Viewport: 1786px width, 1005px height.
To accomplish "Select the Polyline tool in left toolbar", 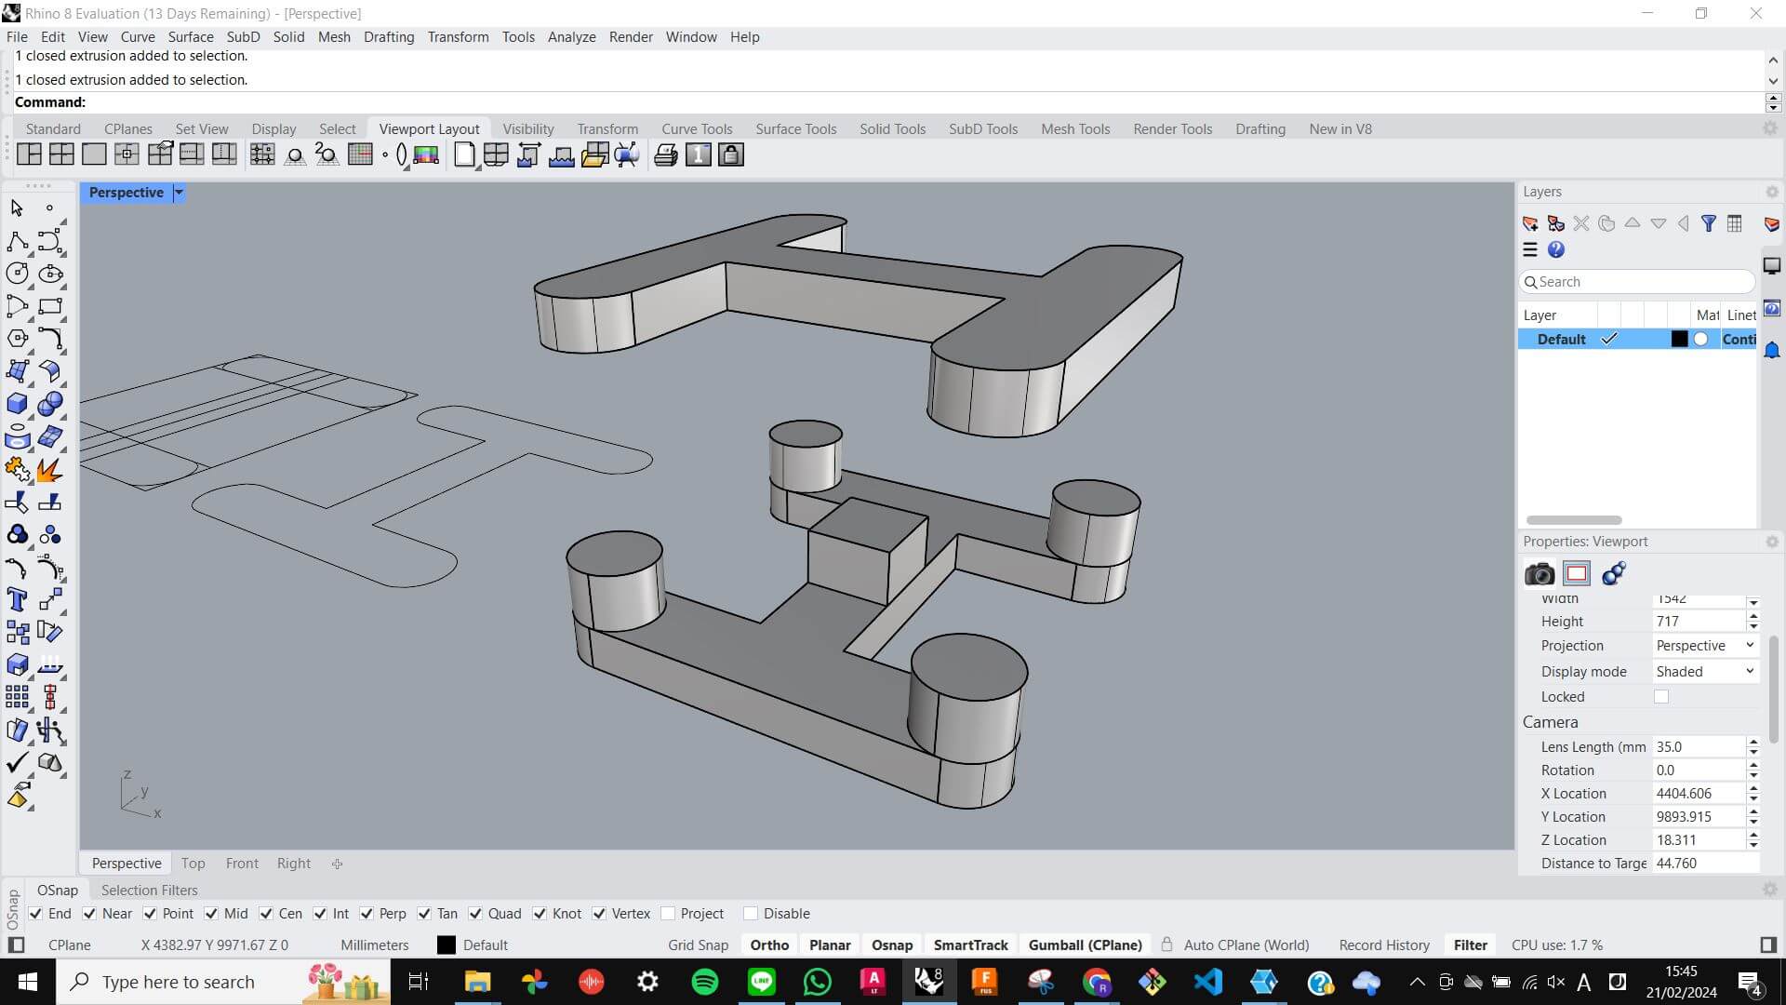I will click(17, 242).
